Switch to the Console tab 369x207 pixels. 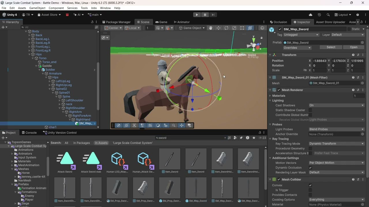point(29,133)
